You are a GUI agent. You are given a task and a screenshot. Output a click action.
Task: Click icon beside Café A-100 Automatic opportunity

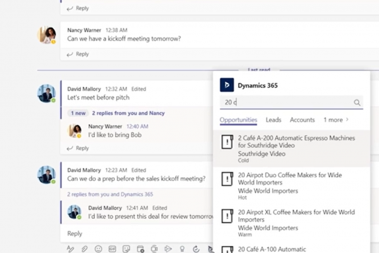tap(227, 250)
